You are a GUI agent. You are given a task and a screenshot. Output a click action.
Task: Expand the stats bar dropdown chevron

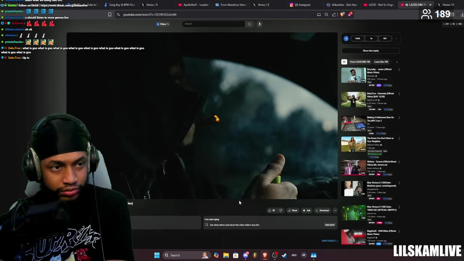pyautogui.click(x=396, y=38)
